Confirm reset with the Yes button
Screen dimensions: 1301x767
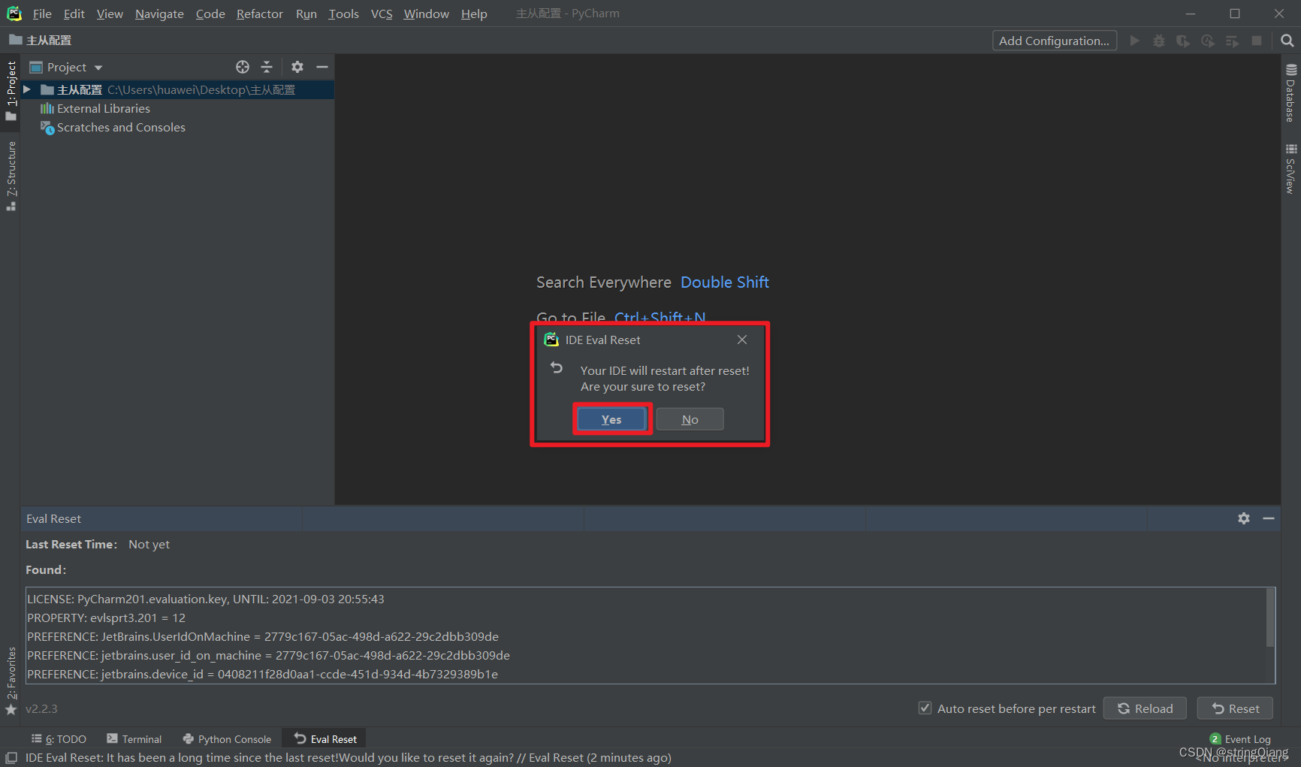[611, 419]
